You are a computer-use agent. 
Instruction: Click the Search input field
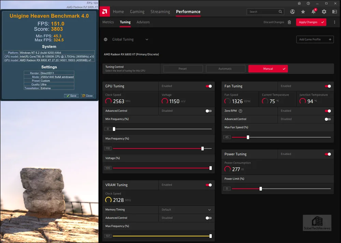[265, 12]
